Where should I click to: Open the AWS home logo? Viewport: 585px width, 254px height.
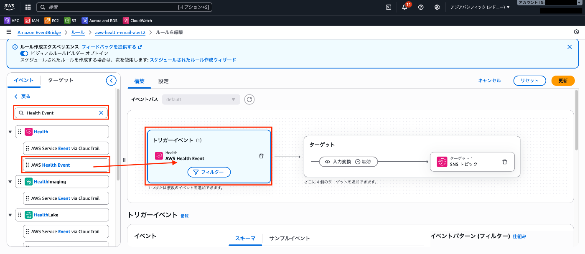click(x=9, y=7)
